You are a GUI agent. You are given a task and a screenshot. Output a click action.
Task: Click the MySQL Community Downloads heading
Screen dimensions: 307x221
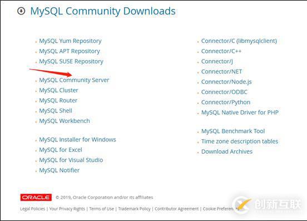click(x=103, y=11)
